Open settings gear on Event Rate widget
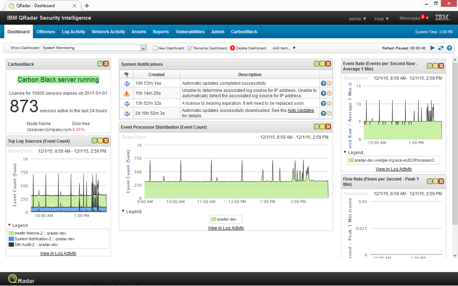Image resolution: width=458 pixels, height=286 pixels. 435,66
